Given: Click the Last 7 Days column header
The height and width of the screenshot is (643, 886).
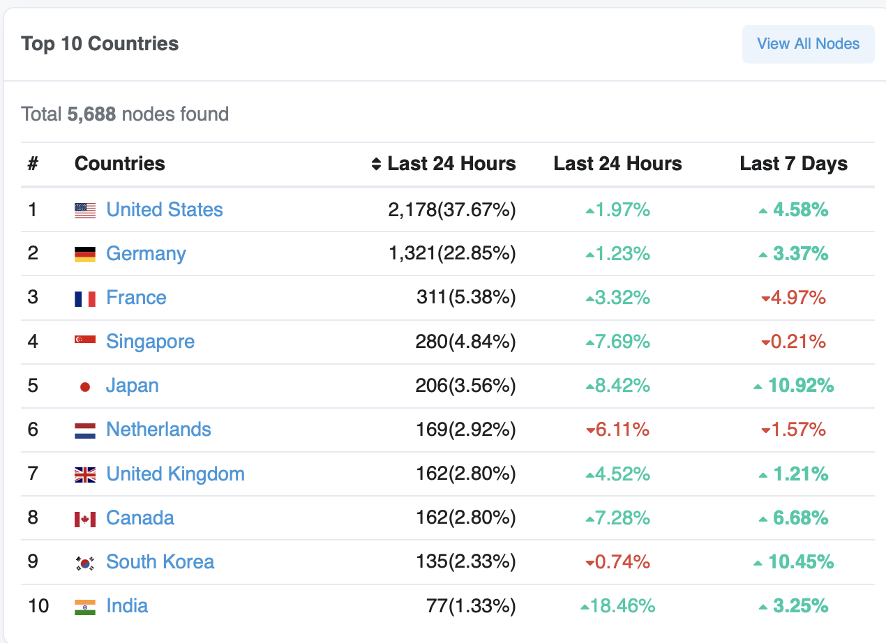Looking at the screenshot, I should [793, 164].
